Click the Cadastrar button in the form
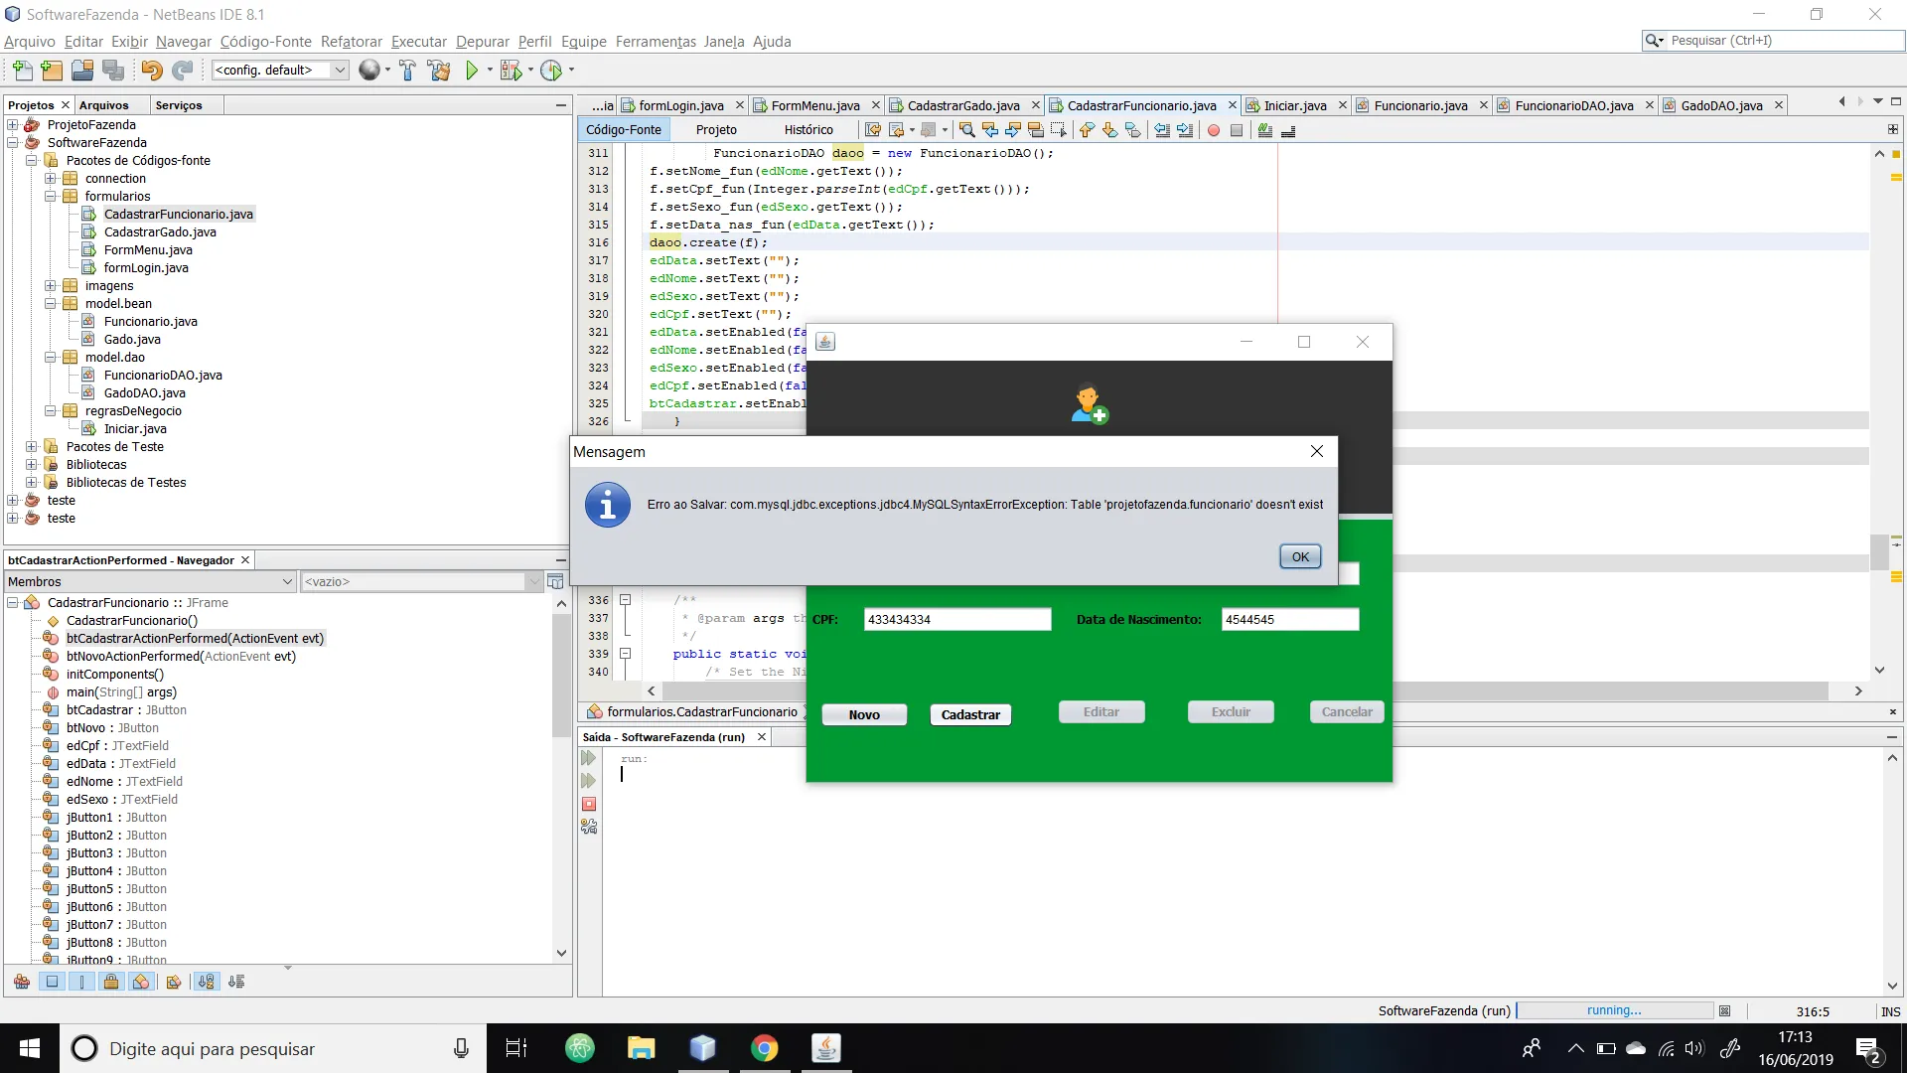The width and height of the screenshot is (1907, 1073). [969, 714]
